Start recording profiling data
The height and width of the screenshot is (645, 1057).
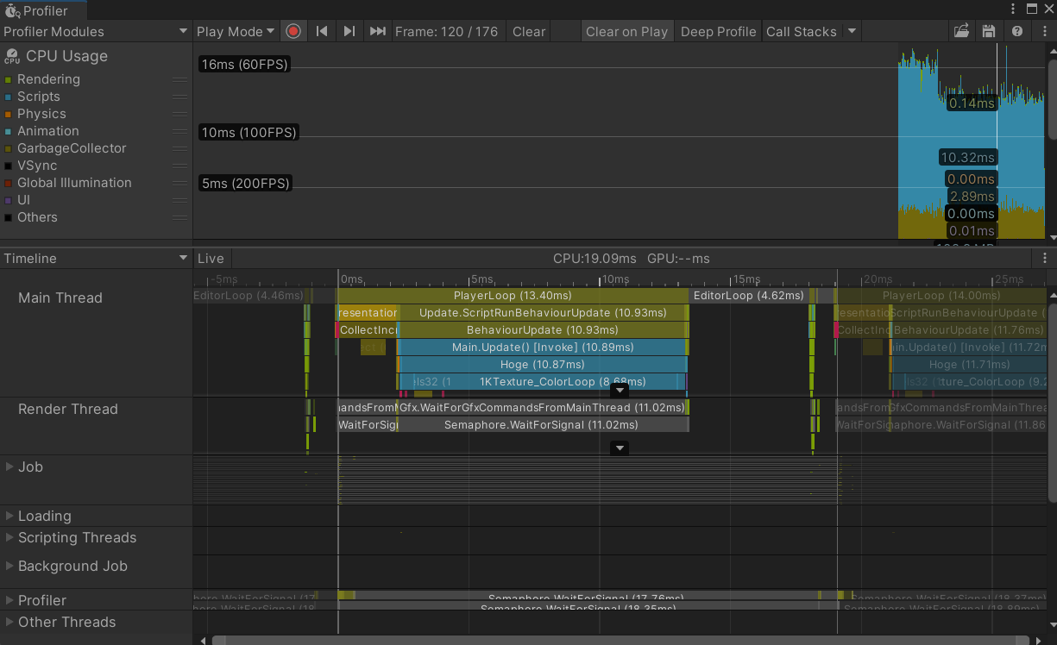(x=293, y=30)
